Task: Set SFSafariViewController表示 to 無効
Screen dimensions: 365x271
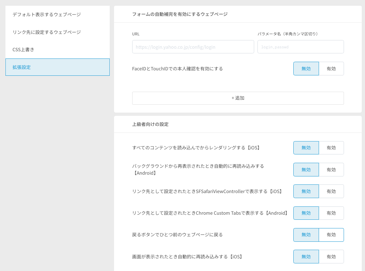Action: (x=306, y=191)
